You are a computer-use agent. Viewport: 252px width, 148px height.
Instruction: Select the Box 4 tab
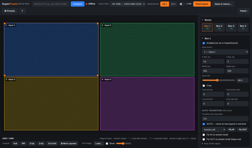pyautogui.click(x=243, y=27)
